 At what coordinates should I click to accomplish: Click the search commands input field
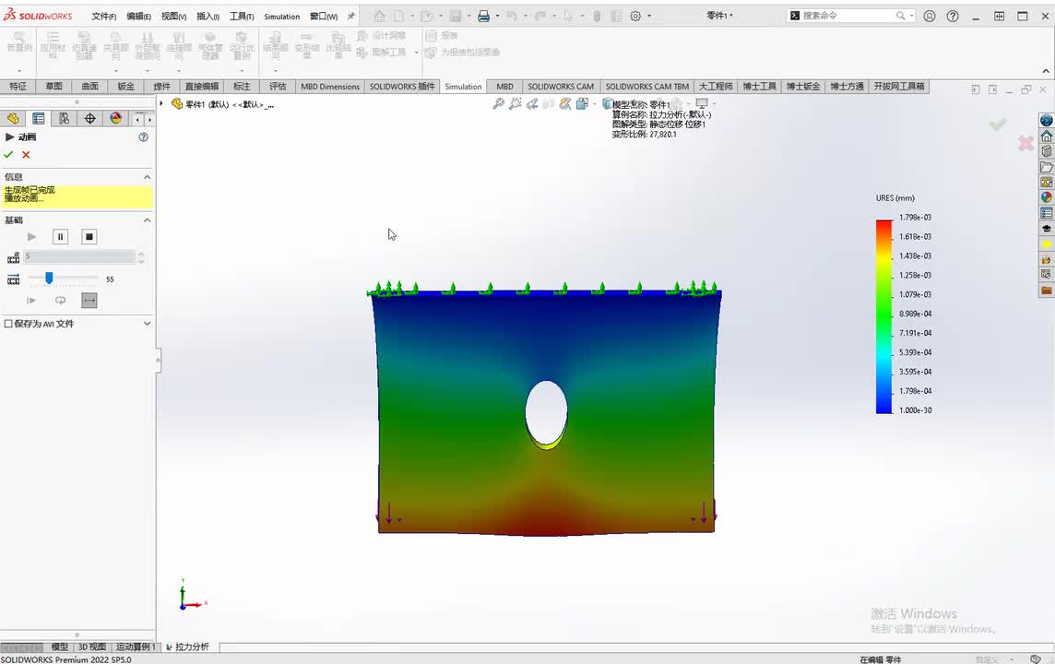point(848,16)
